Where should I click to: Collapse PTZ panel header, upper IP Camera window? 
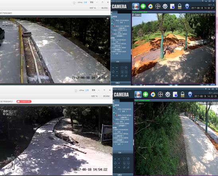click(121, 61)
